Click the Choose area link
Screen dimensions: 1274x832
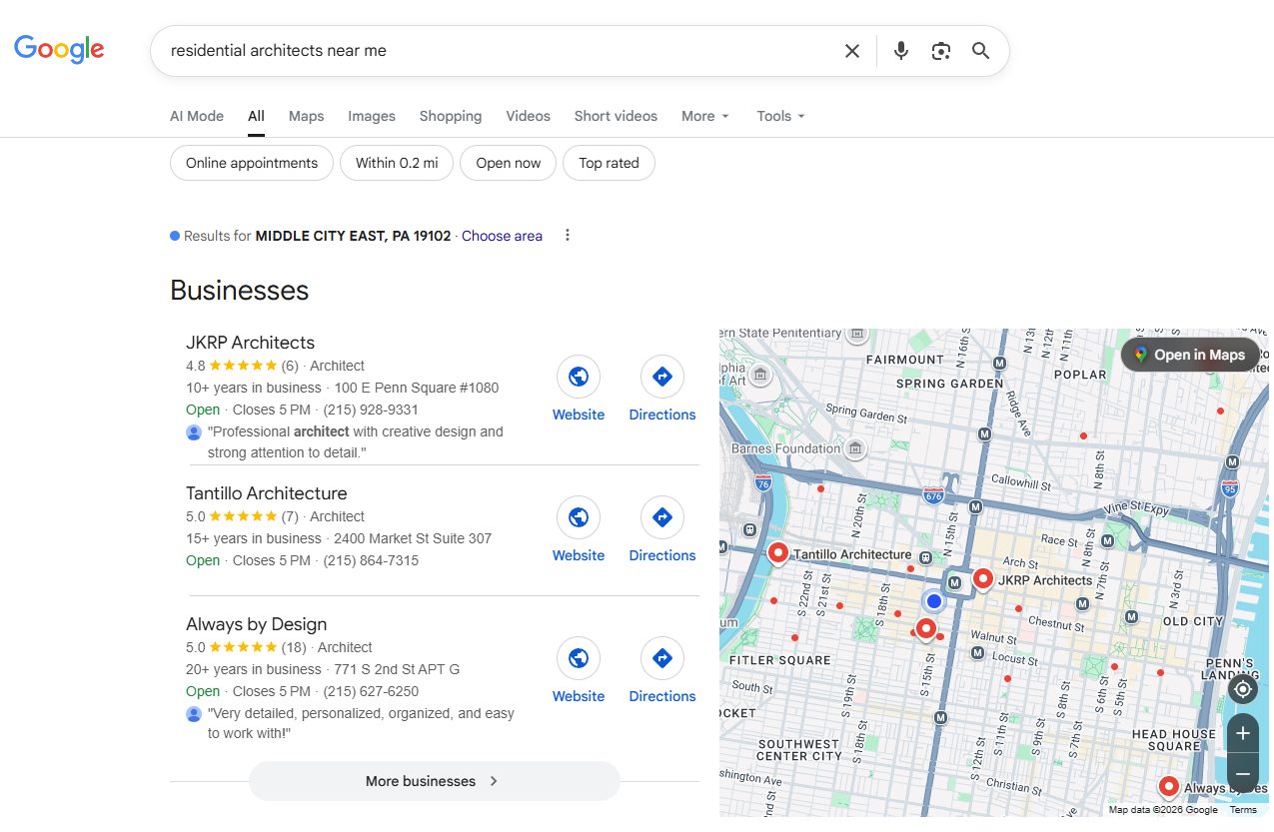point(502,236)
